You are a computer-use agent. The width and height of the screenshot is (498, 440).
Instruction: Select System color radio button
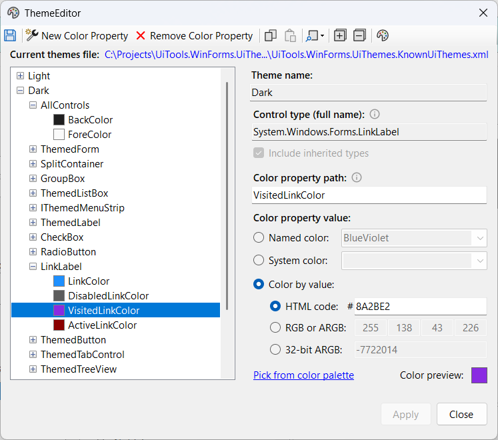coord(259,261)
